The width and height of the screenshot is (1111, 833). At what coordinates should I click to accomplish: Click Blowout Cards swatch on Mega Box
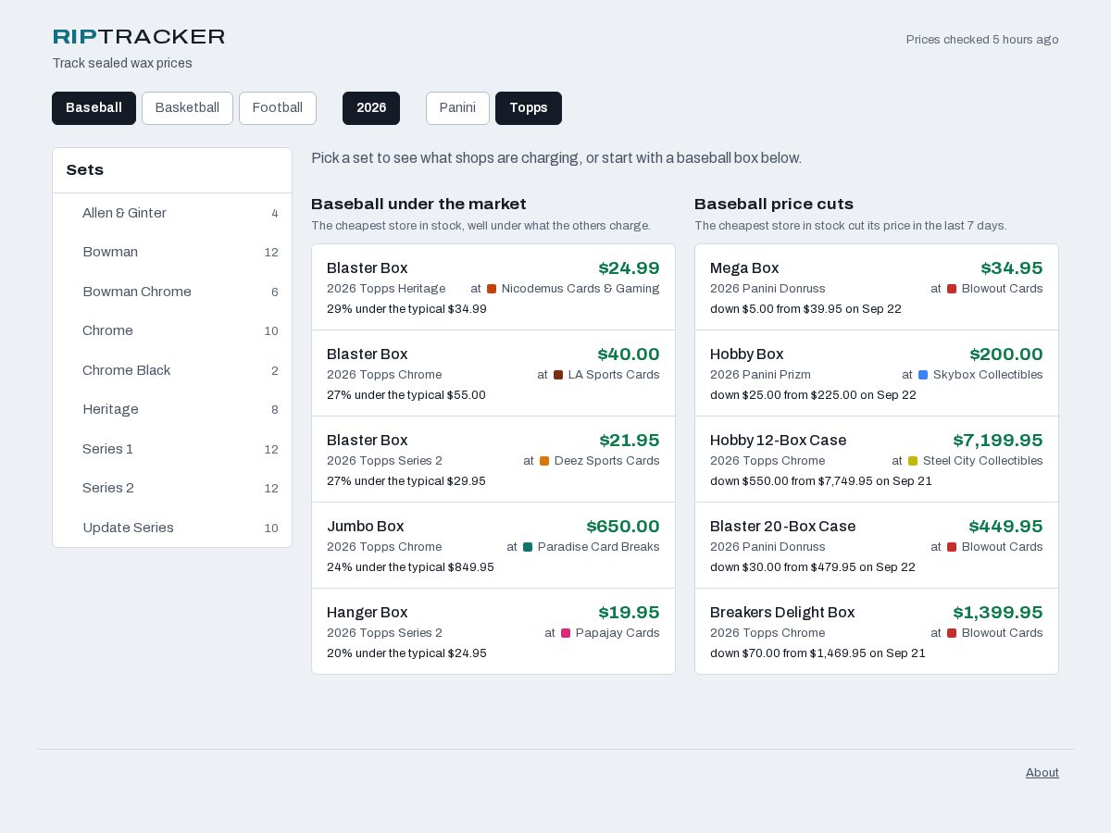point(952,289)
